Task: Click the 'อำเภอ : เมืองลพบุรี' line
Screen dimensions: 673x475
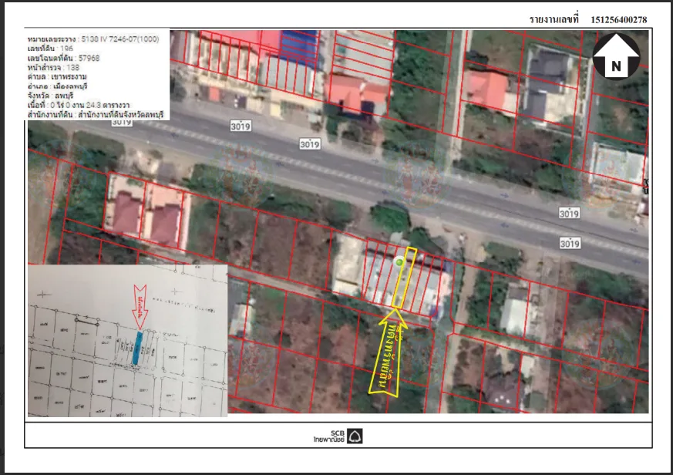Action: tap(58, 86)
